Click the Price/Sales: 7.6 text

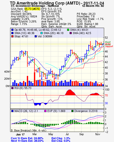[x=86, y=16]
